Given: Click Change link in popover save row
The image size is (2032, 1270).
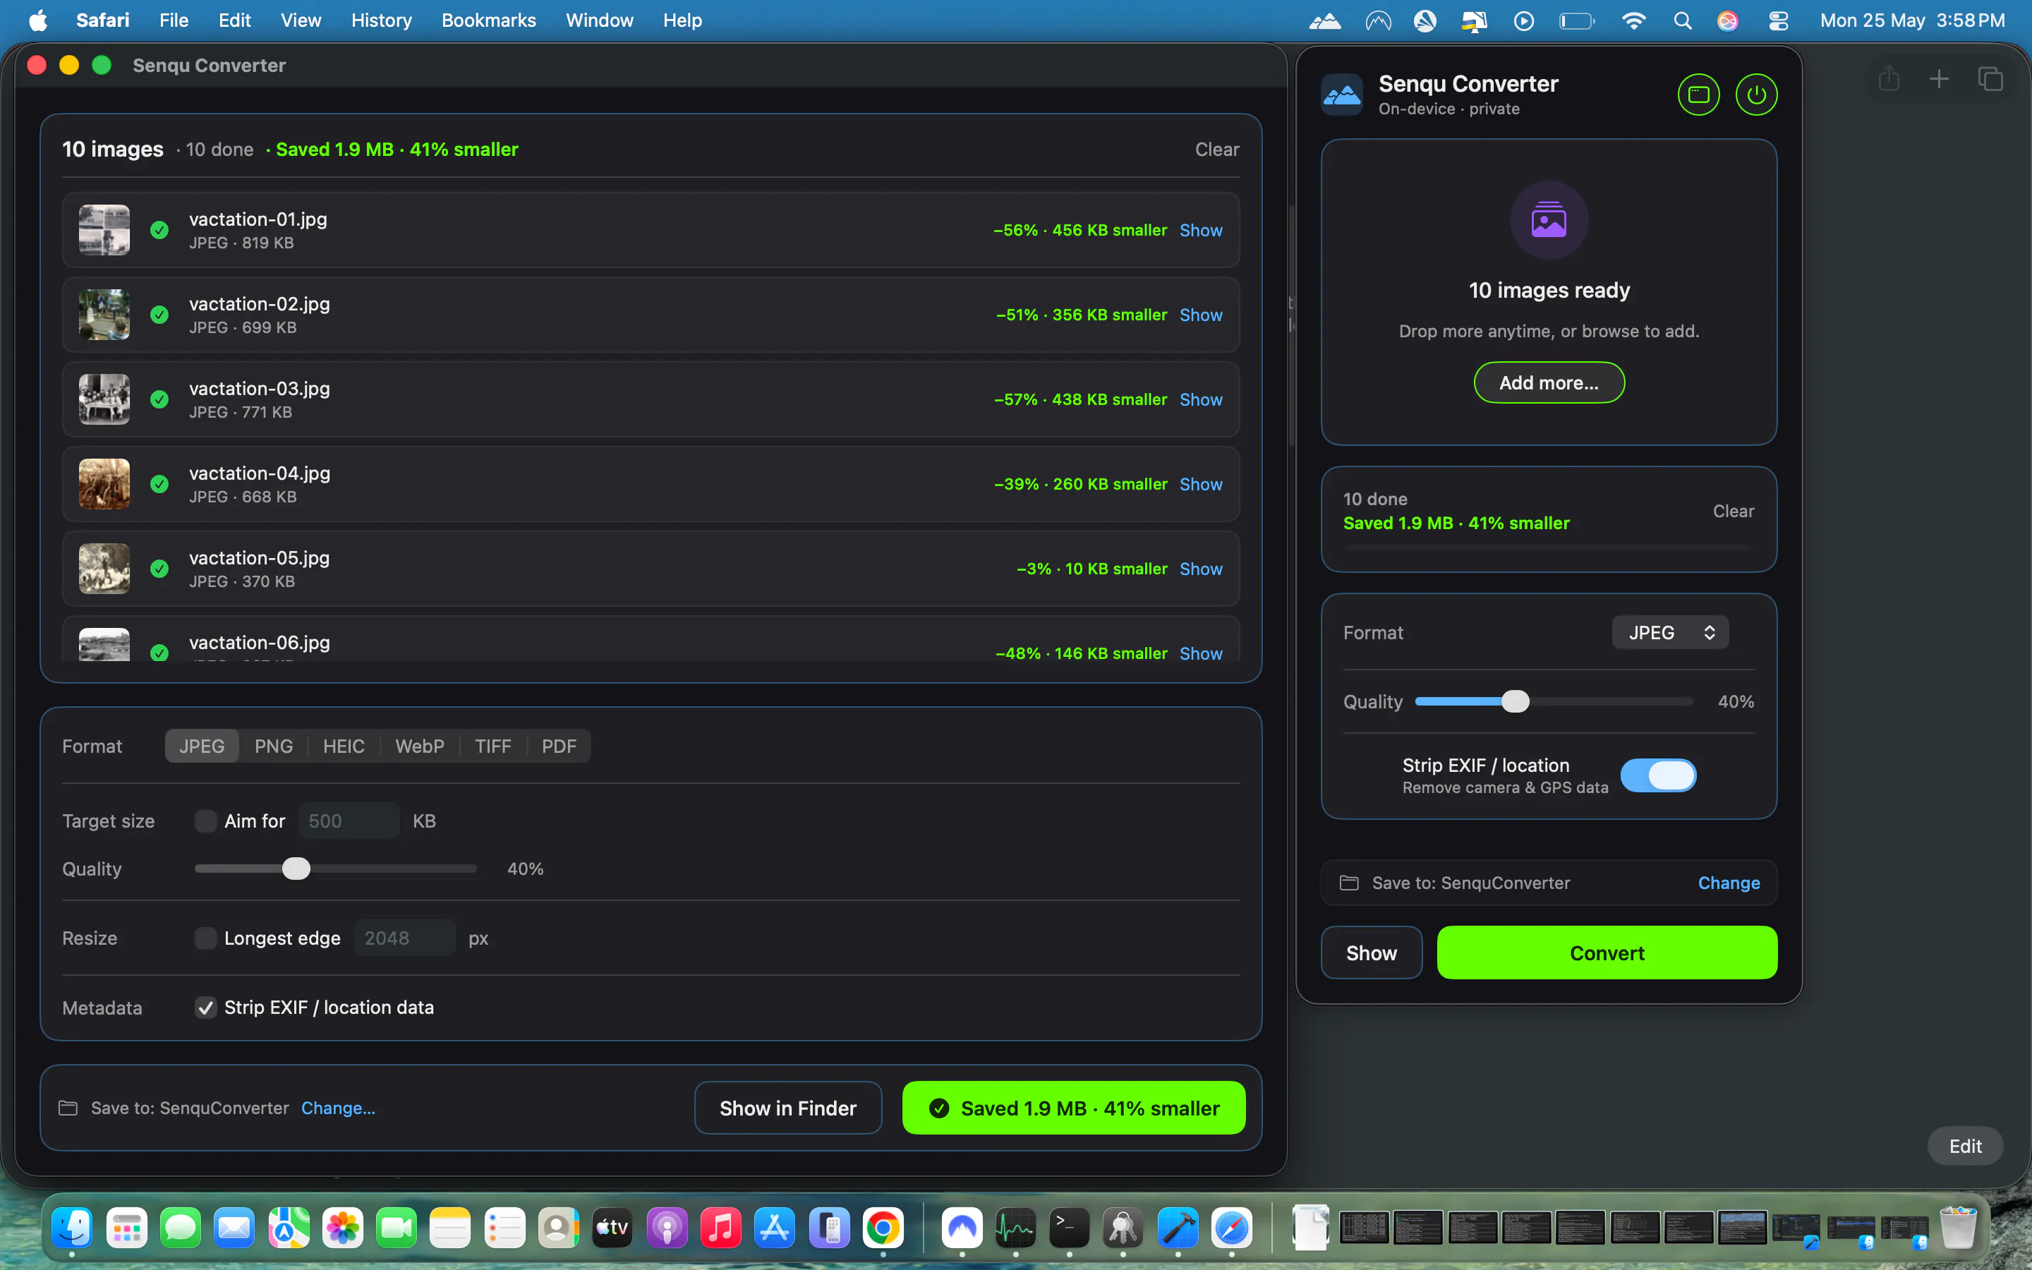Looking at the screenshot, I should [1729, 883].
